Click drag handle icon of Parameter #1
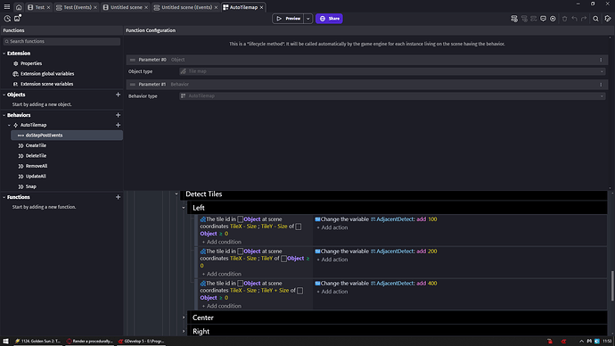Screen dimensions: 615x346 coord(133,85)
